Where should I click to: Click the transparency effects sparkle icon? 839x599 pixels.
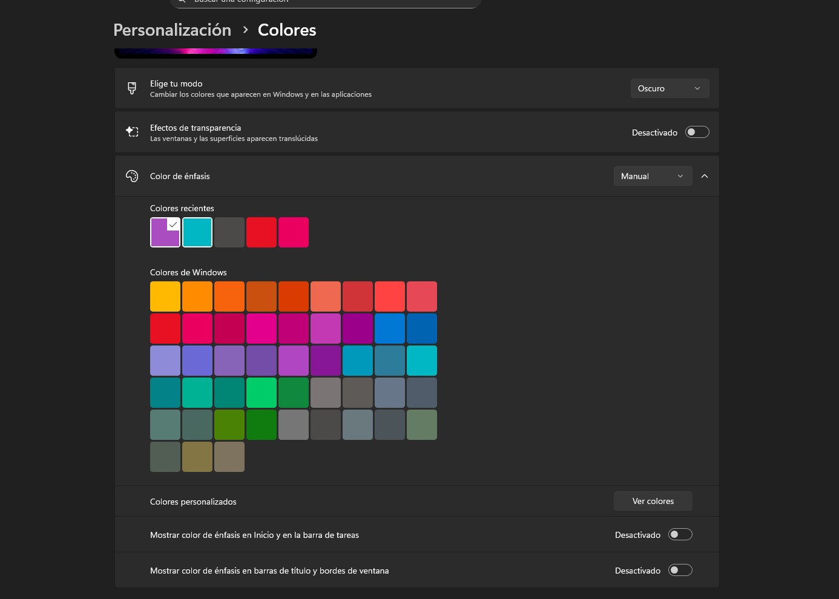point(132,132)
